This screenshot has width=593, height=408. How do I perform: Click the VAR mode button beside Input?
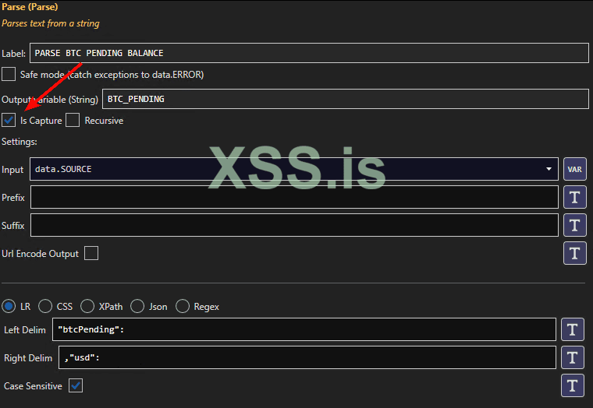(575, 169)
